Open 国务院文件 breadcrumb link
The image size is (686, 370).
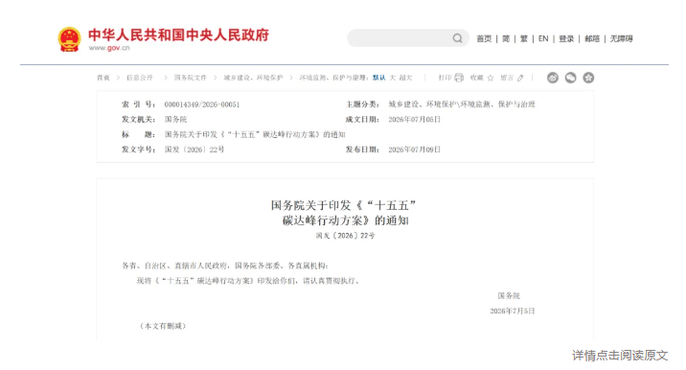click(191, 78)
